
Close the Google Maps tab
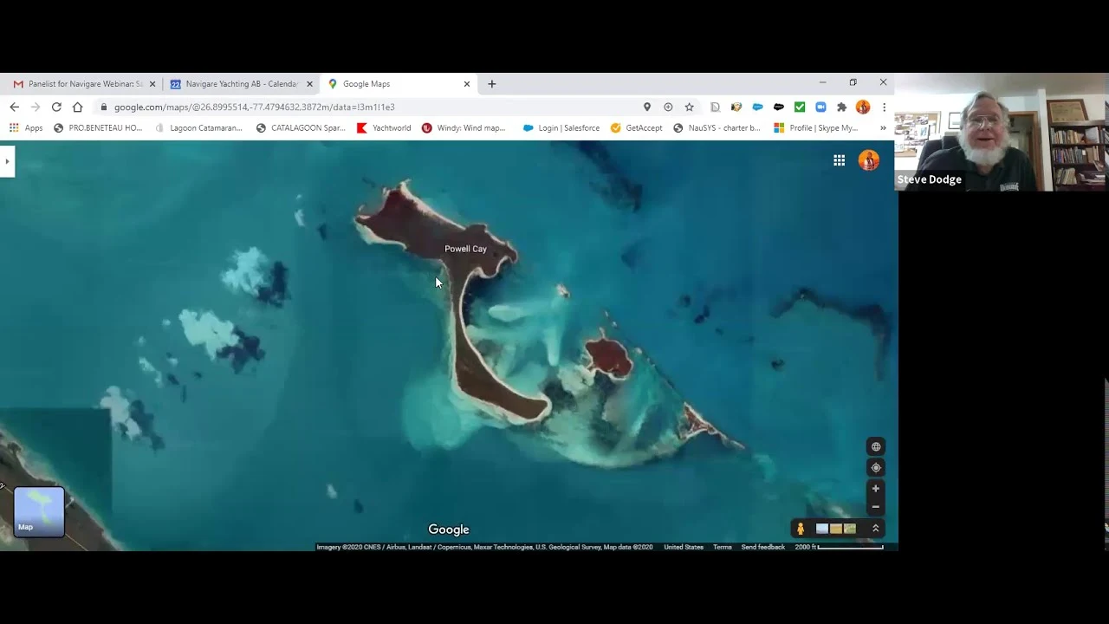tap(467, 84)
